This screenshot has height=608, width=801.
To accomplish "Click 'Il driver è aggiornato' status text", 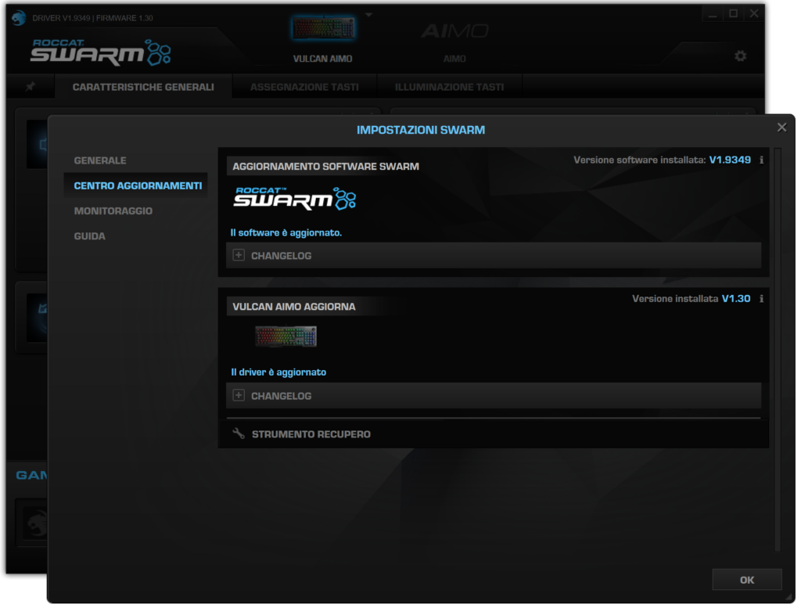I will tap(278, 372).
